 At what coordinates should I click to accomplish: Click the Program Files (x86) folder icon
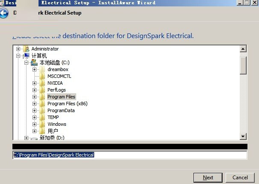[x=42, y=104]
